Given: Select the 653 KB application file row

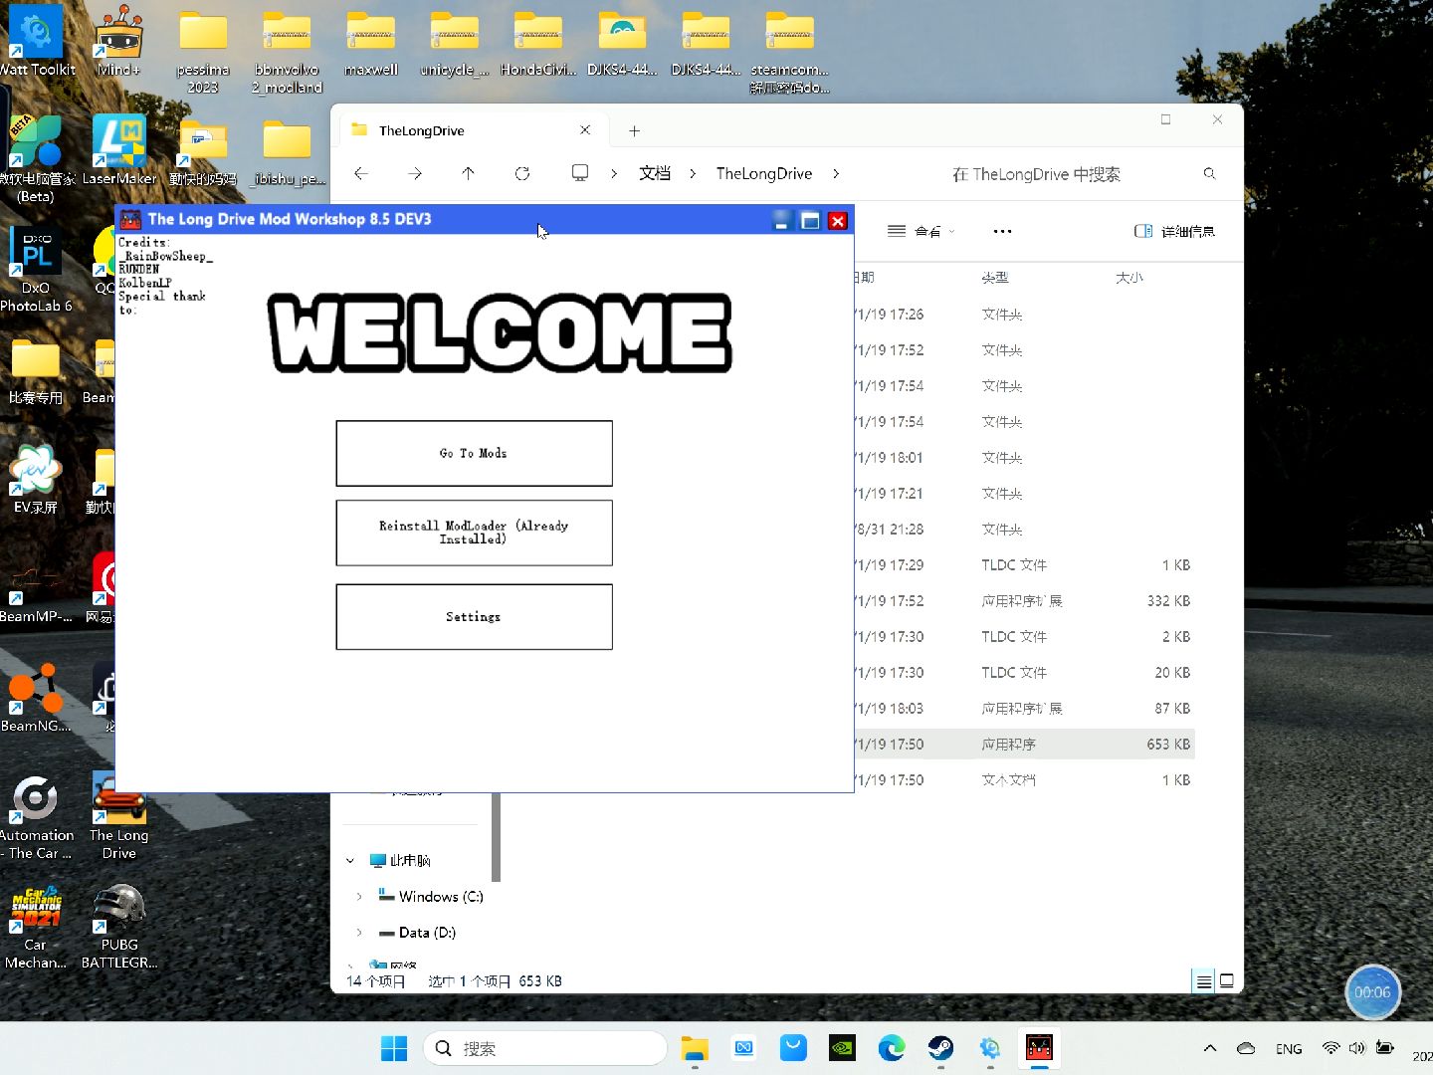Looking at the screenshot, I should [1023, 745].
